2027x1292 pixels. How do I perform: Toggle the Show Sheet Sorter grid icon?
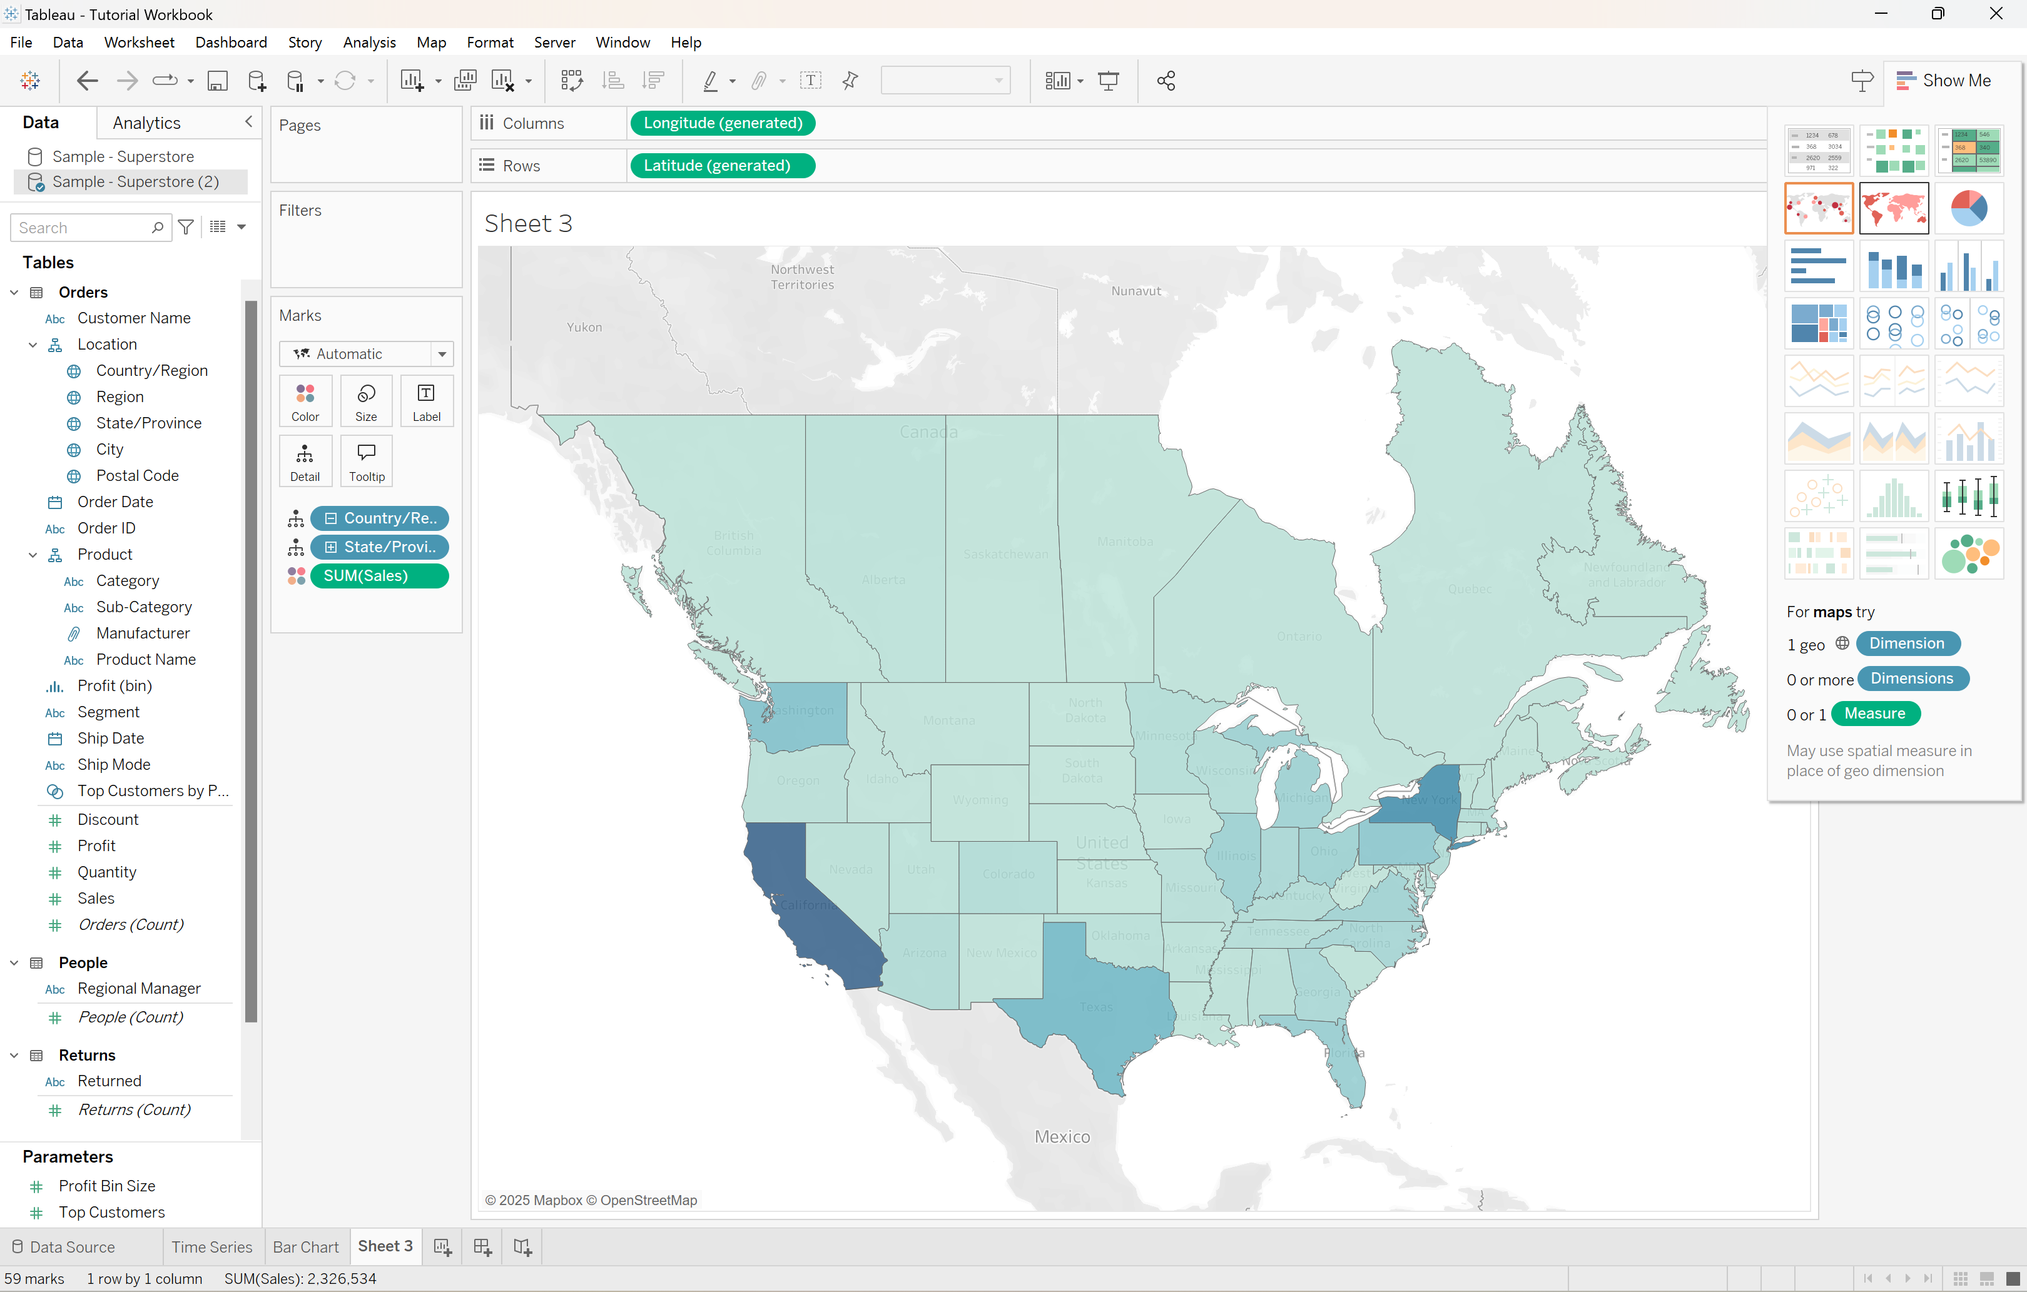pyautogui.click(x=1961, y=1278)
